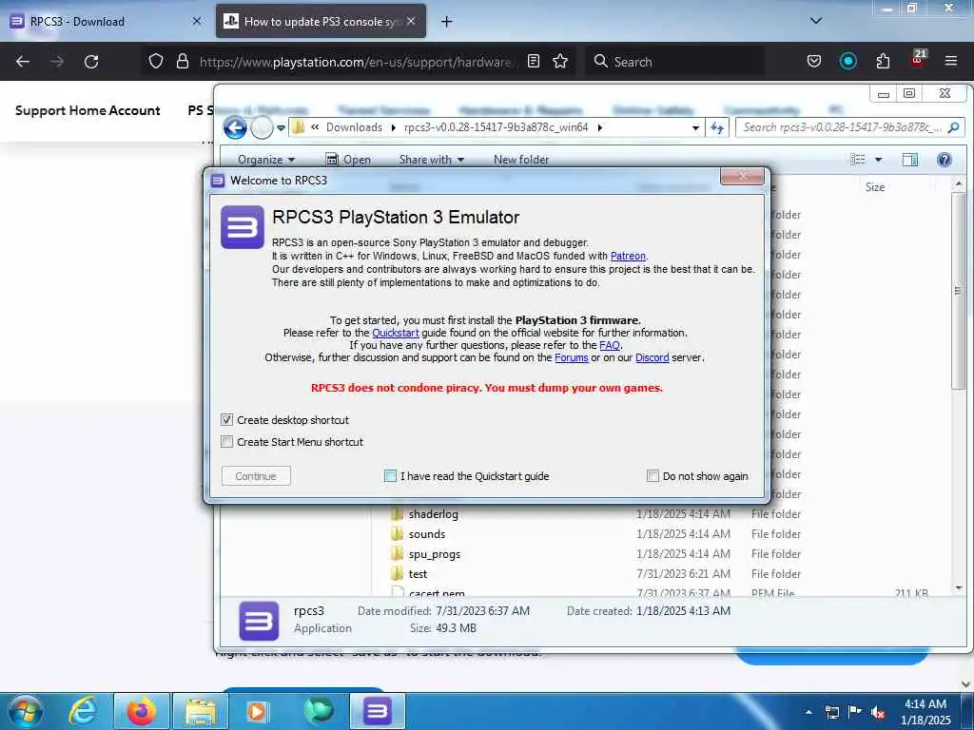Click the RPCS3 logo in the welcome dialog

point(243,227)
